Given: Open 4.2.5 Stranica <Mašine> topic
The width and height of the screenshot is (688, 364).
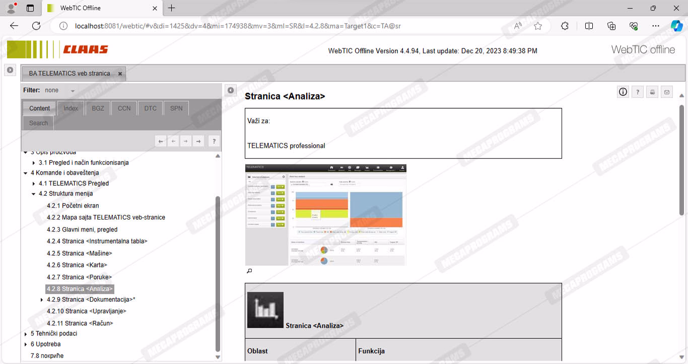Looking at the screenshot, I should click(80, 253).
